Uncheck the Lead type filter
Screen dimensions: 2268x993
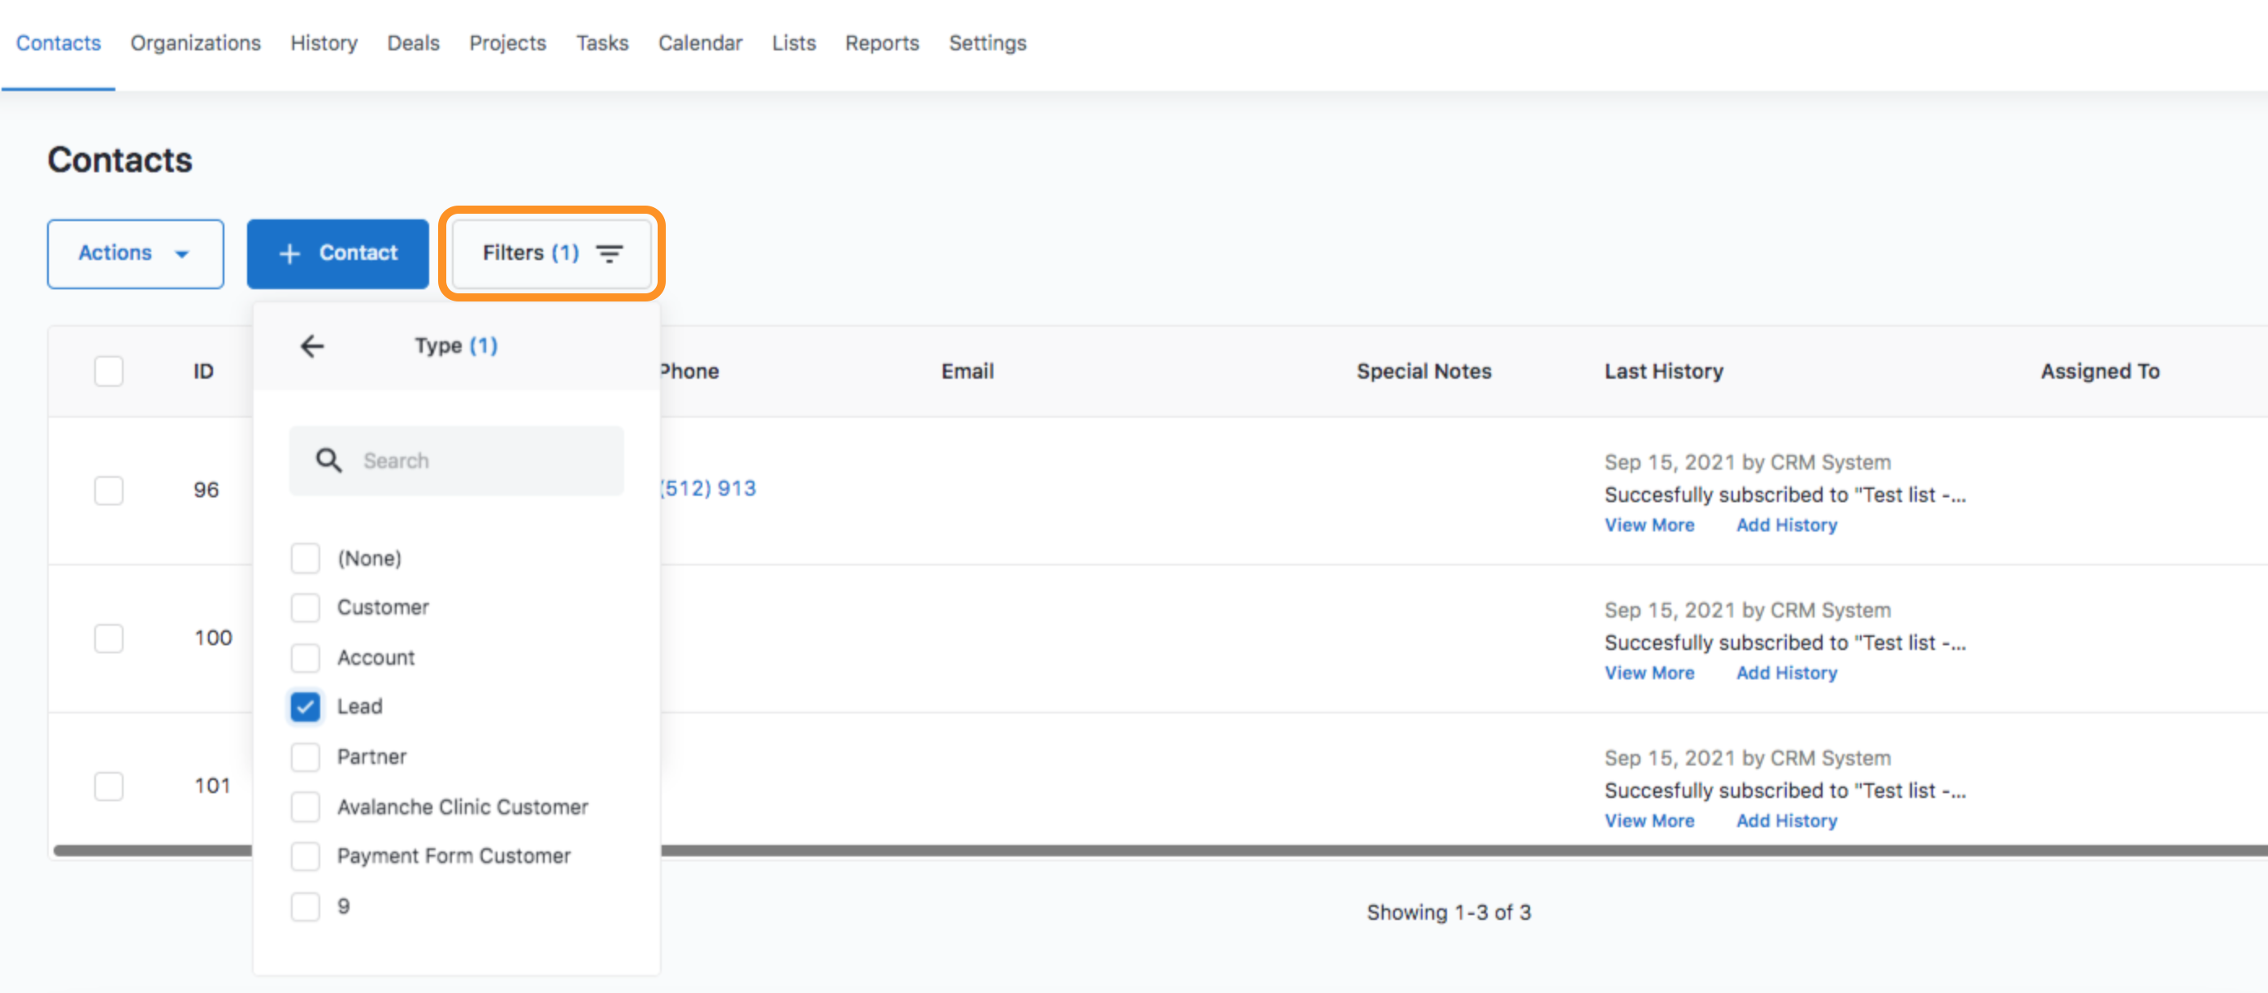tap(306, 706)
